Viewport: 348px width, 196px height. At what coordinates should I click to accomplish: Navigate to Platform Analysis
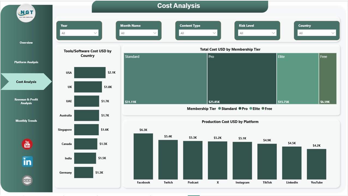click(26, 62)
